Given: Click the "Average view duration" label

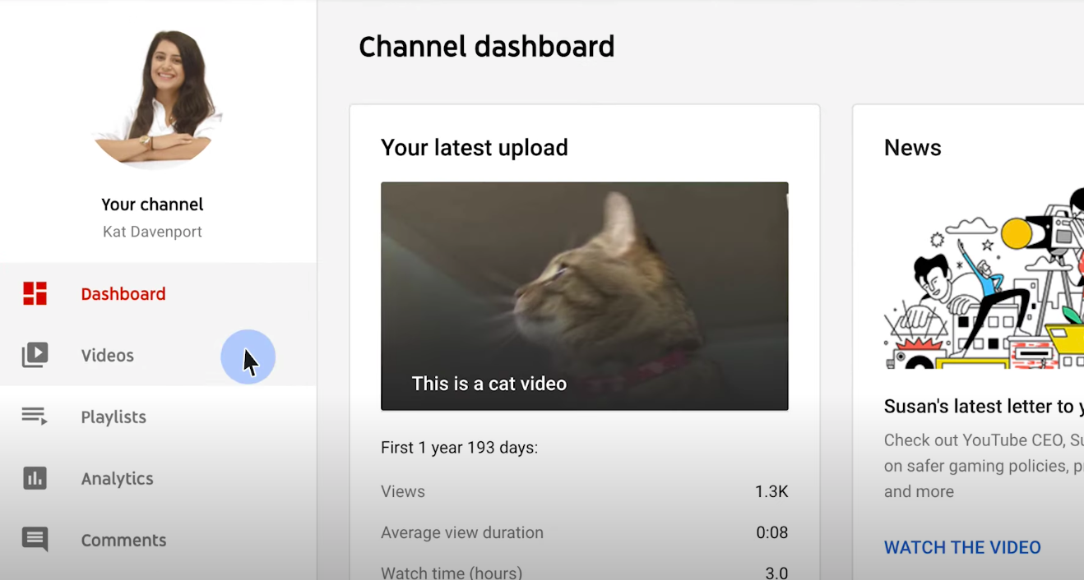Looking at the screenshot, I should tap(462, 532).
